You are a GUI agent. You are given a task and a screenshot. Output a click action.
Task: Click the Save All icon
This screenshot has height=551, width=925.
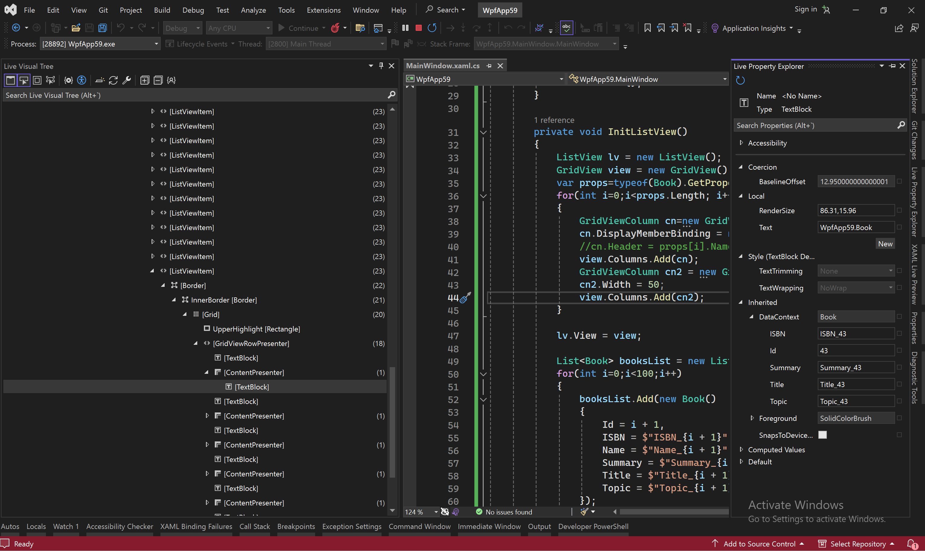[x=102, y=28]
